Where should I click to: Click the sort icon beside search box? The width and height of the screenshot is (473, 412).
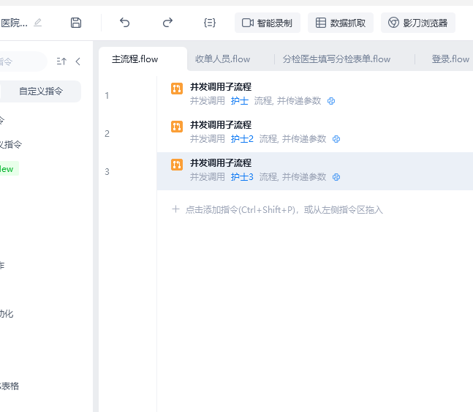(x=61, y=61)
